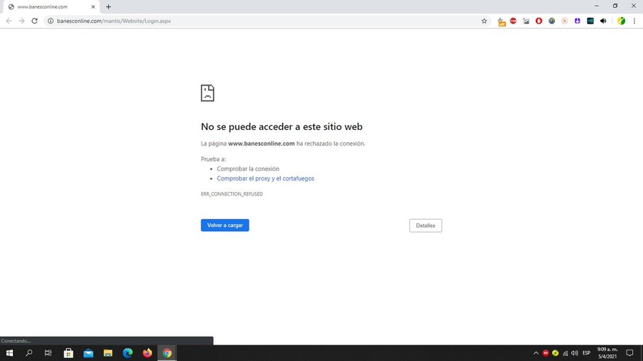Viewport: 643px width, 361px height.
Task: Restore down the Chrome window
Action: (x=615, y=6)
